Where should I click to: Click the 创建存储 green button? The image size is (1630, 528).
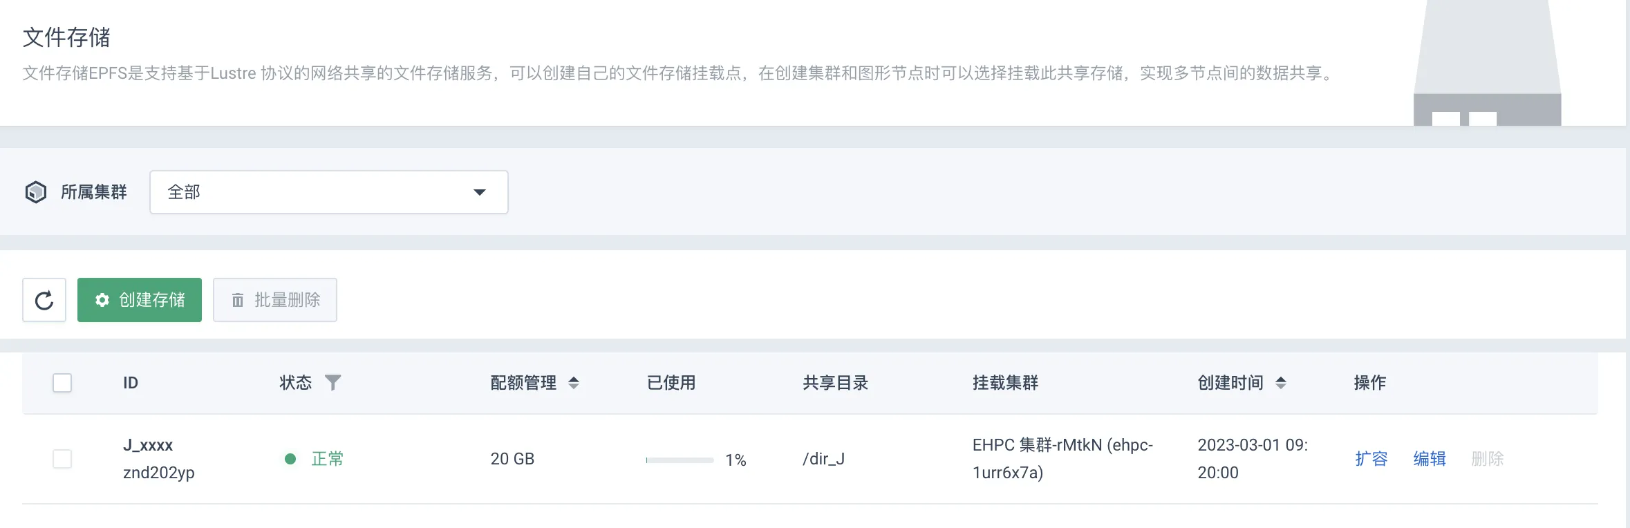(x=140, y=300)
